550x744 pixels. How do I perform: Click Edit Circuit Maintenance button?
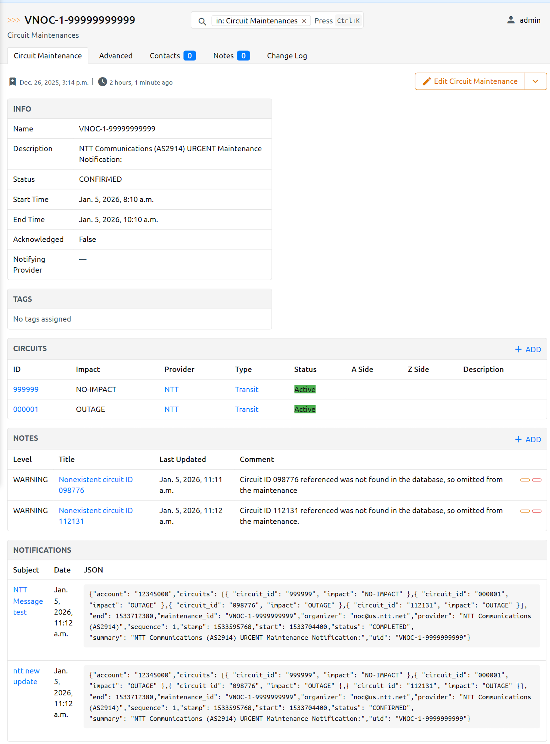(470, 81)
